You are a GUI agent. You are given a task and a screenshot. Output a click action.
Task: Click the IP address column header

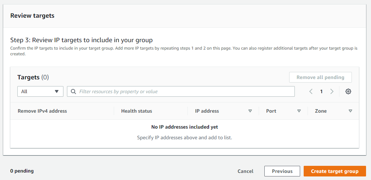(207, 111)
